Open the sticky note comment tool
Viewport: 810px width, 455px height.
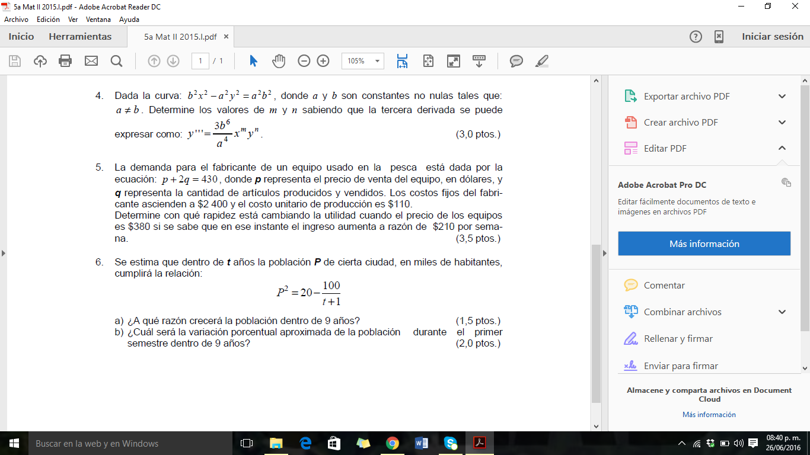point(516,61)
